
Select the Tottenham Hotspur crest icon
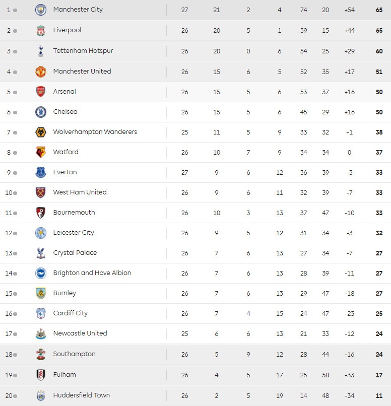[41, 51]
